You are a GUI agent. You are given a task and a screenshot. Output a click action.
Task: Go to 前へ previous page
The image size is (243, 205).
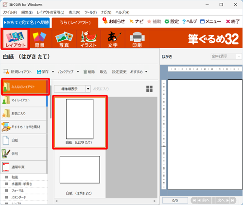(204, 201)
